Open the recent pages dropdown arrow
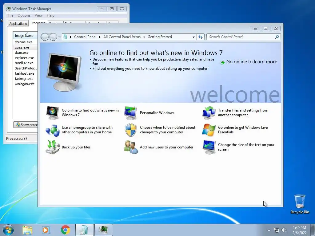Image resolution: width=315 pixels, height=236 pixels. [59, 37]
